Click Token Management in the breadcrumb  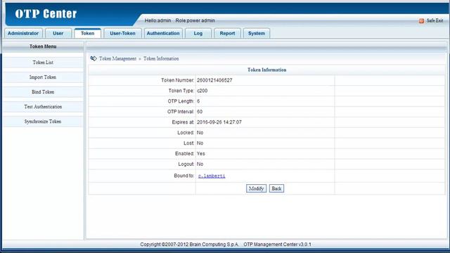click(117, 58)
